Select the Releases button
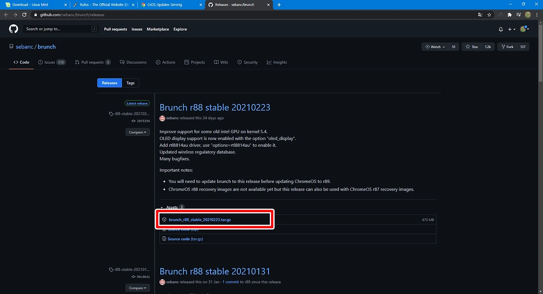 point(109,83)
